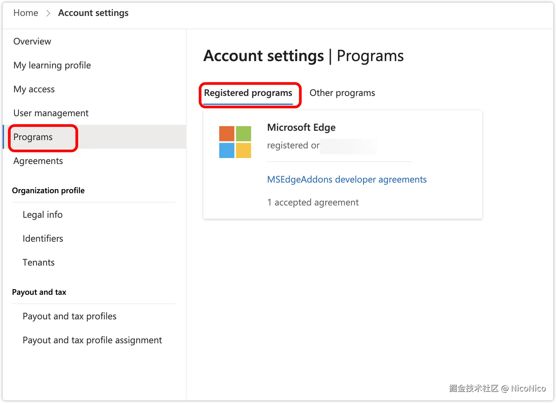Go to Home in the breadcrumb
The width and height of the screenshot is (556, 403).
pos(26,13)
